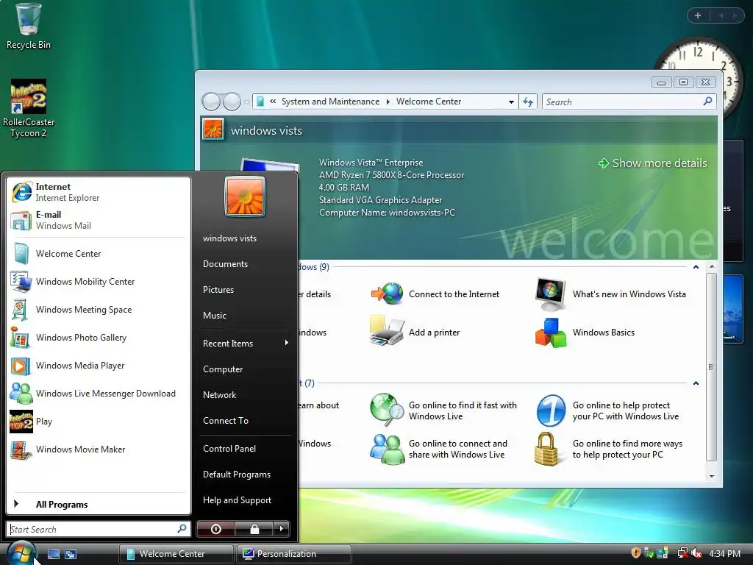Open Windows Meeting Space
The image size is (753, 565).
click(x=99, y=310)
